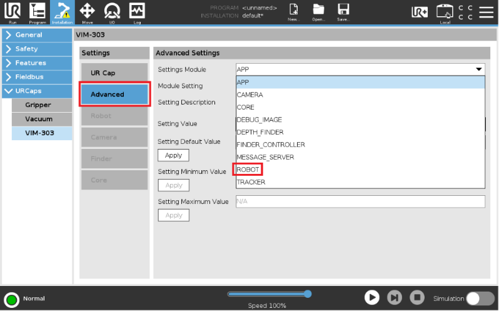499x311 pixels.
Task: Choose ROBOT in the module list
Action: [x=360, y=170]
